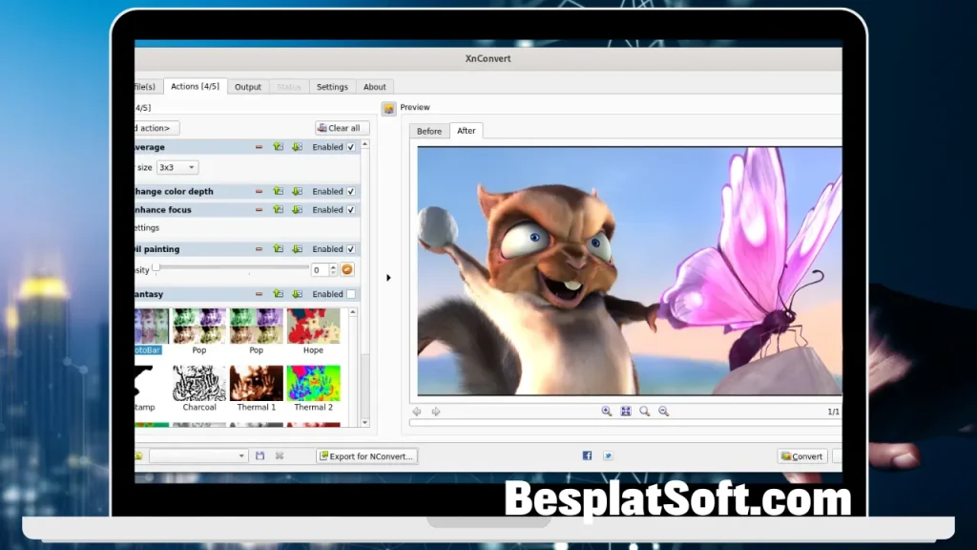Open the 3x3 filter size dropdown
The width and height of the screenshot is (977, 550).
[177, 166]
